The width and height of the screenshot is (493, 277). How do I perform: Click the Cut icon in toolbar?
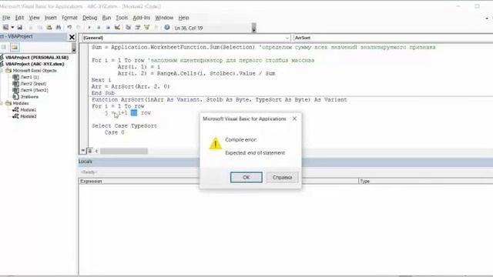(x=31, y=28)
